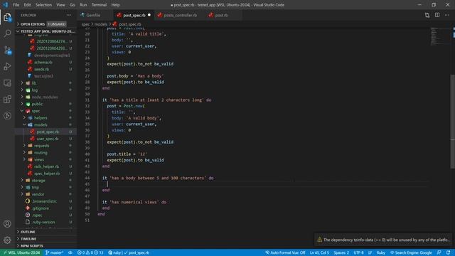Click the feedback icon in status bar

tap(439, 252)
